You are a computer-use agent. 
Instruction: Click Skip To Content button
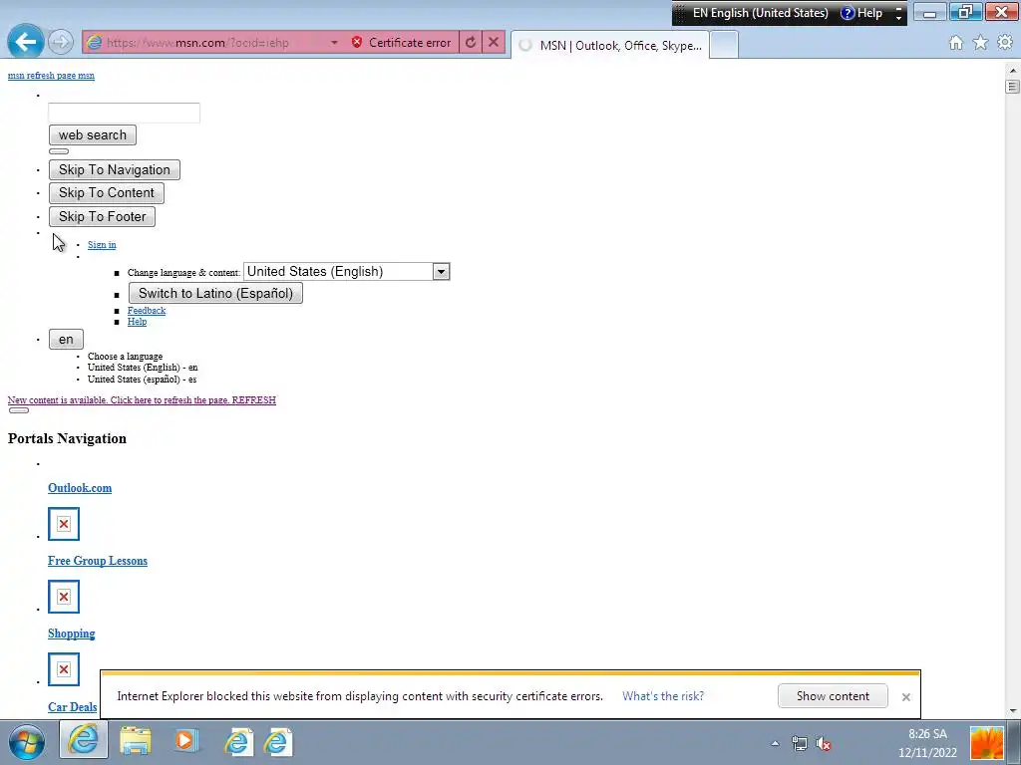point(106,193)
